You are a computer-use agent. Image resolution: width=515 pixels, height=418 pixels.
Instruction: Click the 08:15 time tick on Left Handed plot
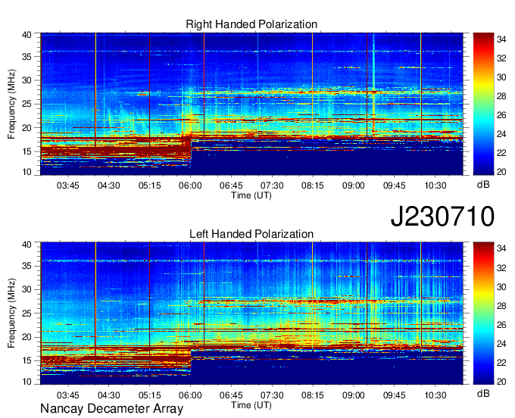[x=313, y=395]
